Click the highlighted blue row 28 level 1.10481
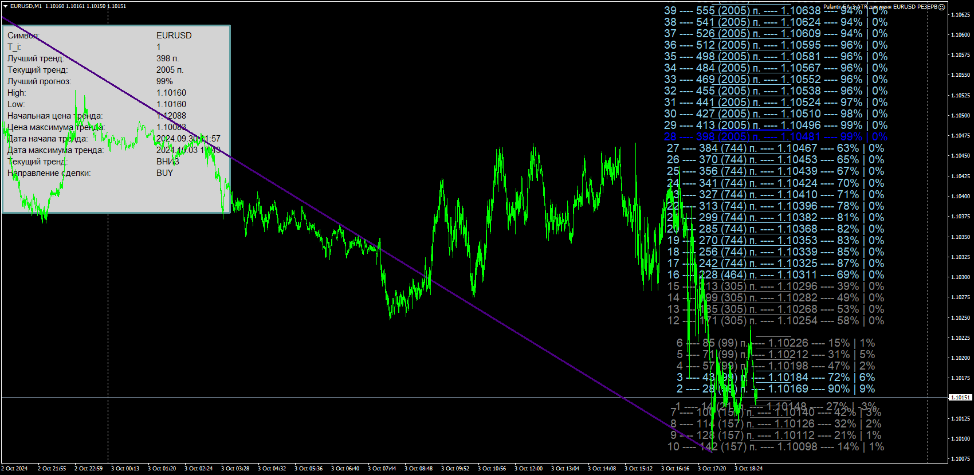 pos(776,137)
